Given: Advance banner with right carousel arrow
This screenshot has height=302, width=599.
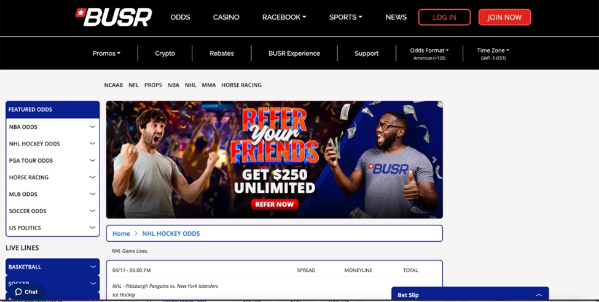Looking at the screenshot, I should 434,160.
